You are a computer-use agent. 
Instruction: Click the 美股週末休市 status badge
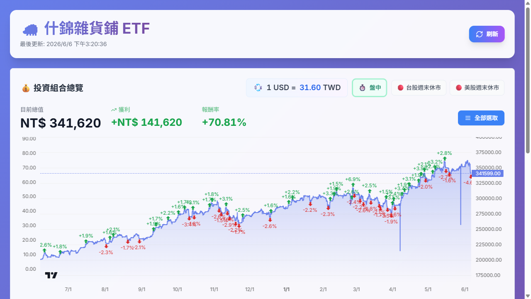pyautogui.click(x=477, y=88)
